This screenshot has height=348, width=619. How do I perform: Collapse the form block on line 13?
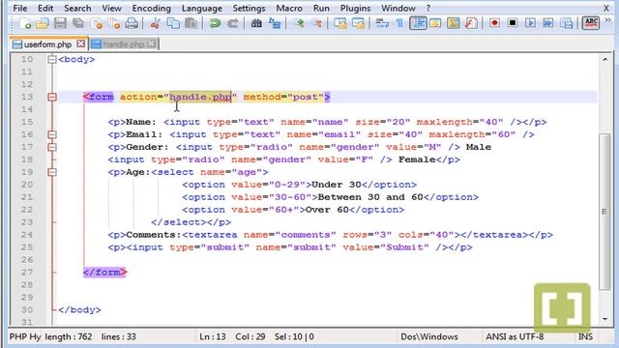click(52, 97)
